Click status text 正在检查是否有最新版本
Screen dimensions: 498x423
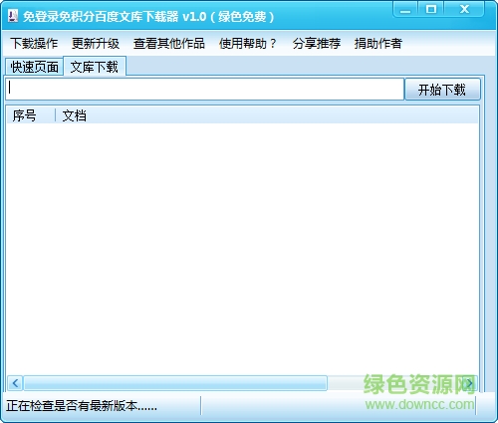click(82, 405)
